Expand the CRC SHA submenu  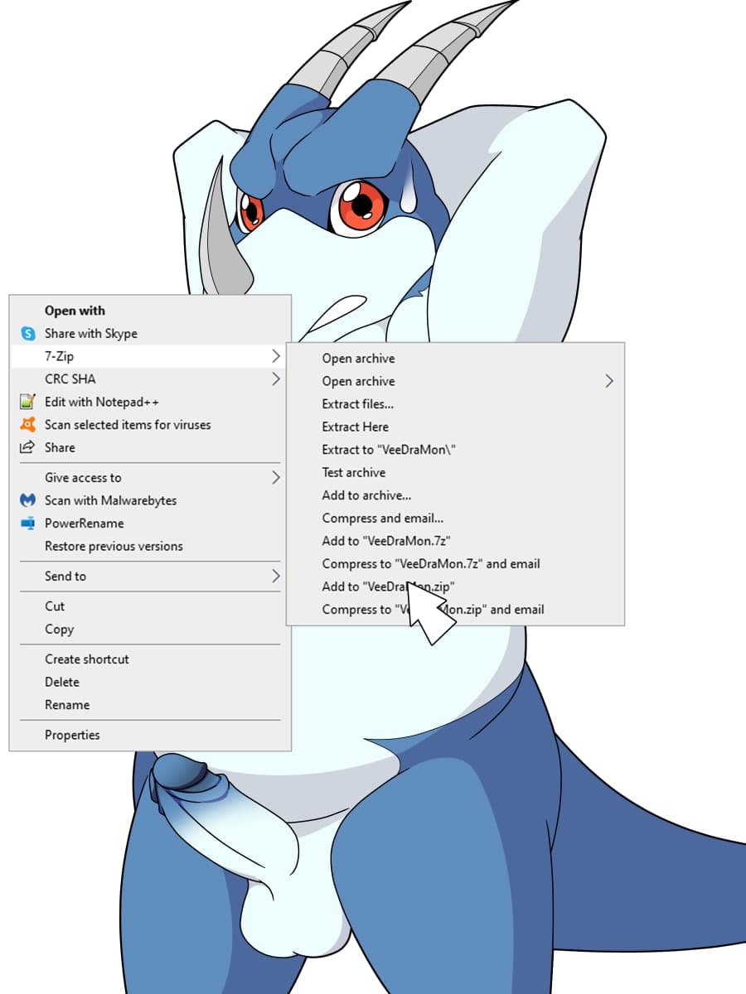275,379
